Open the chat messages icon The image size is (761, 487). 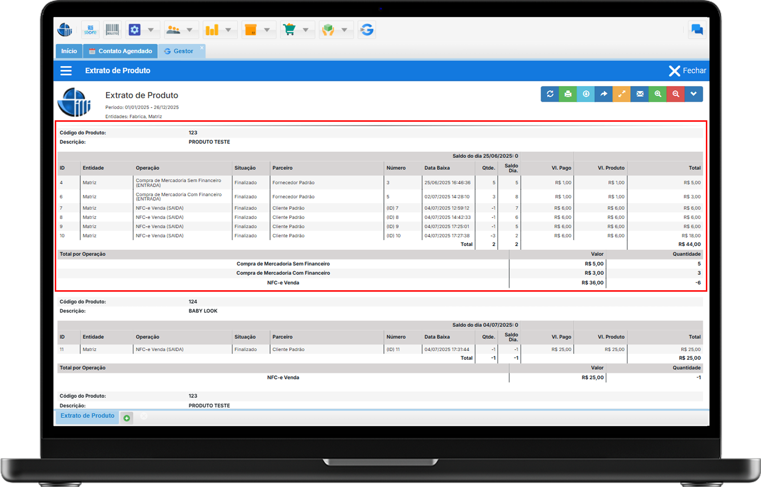point(697,30)
